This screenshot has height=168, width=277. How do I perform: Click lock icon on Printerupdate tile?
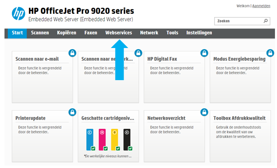coord(73,112)
